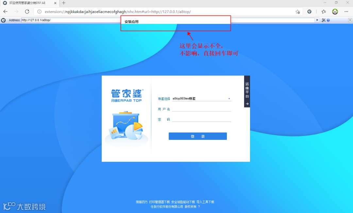This screenshot has height=213, width=353.
Task: Click the IE Tab logo left of Address
Action: point(3,20)
